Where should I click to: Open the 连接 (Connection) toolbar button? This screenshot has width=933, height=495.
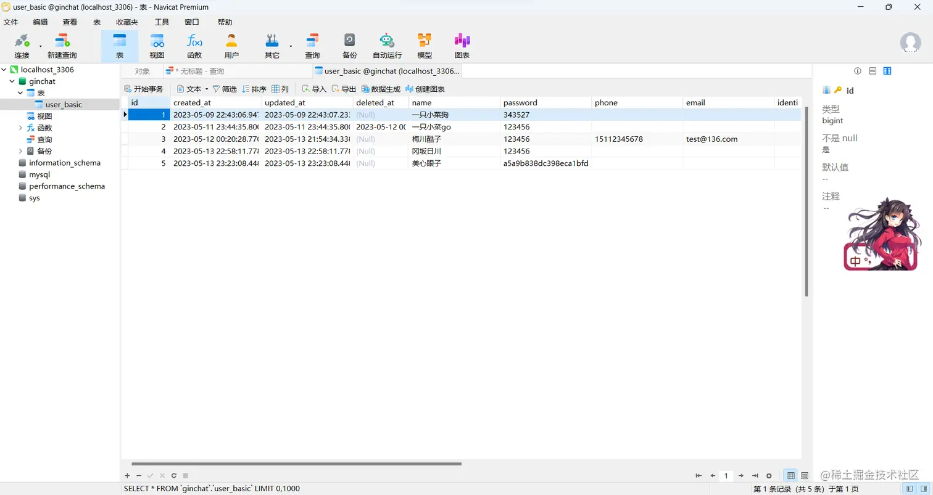22,46
